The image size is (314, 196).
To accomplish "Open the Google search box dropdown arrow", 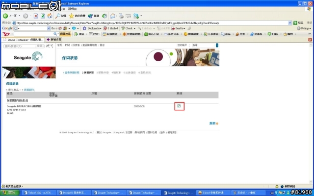I will tap(49, 28).
